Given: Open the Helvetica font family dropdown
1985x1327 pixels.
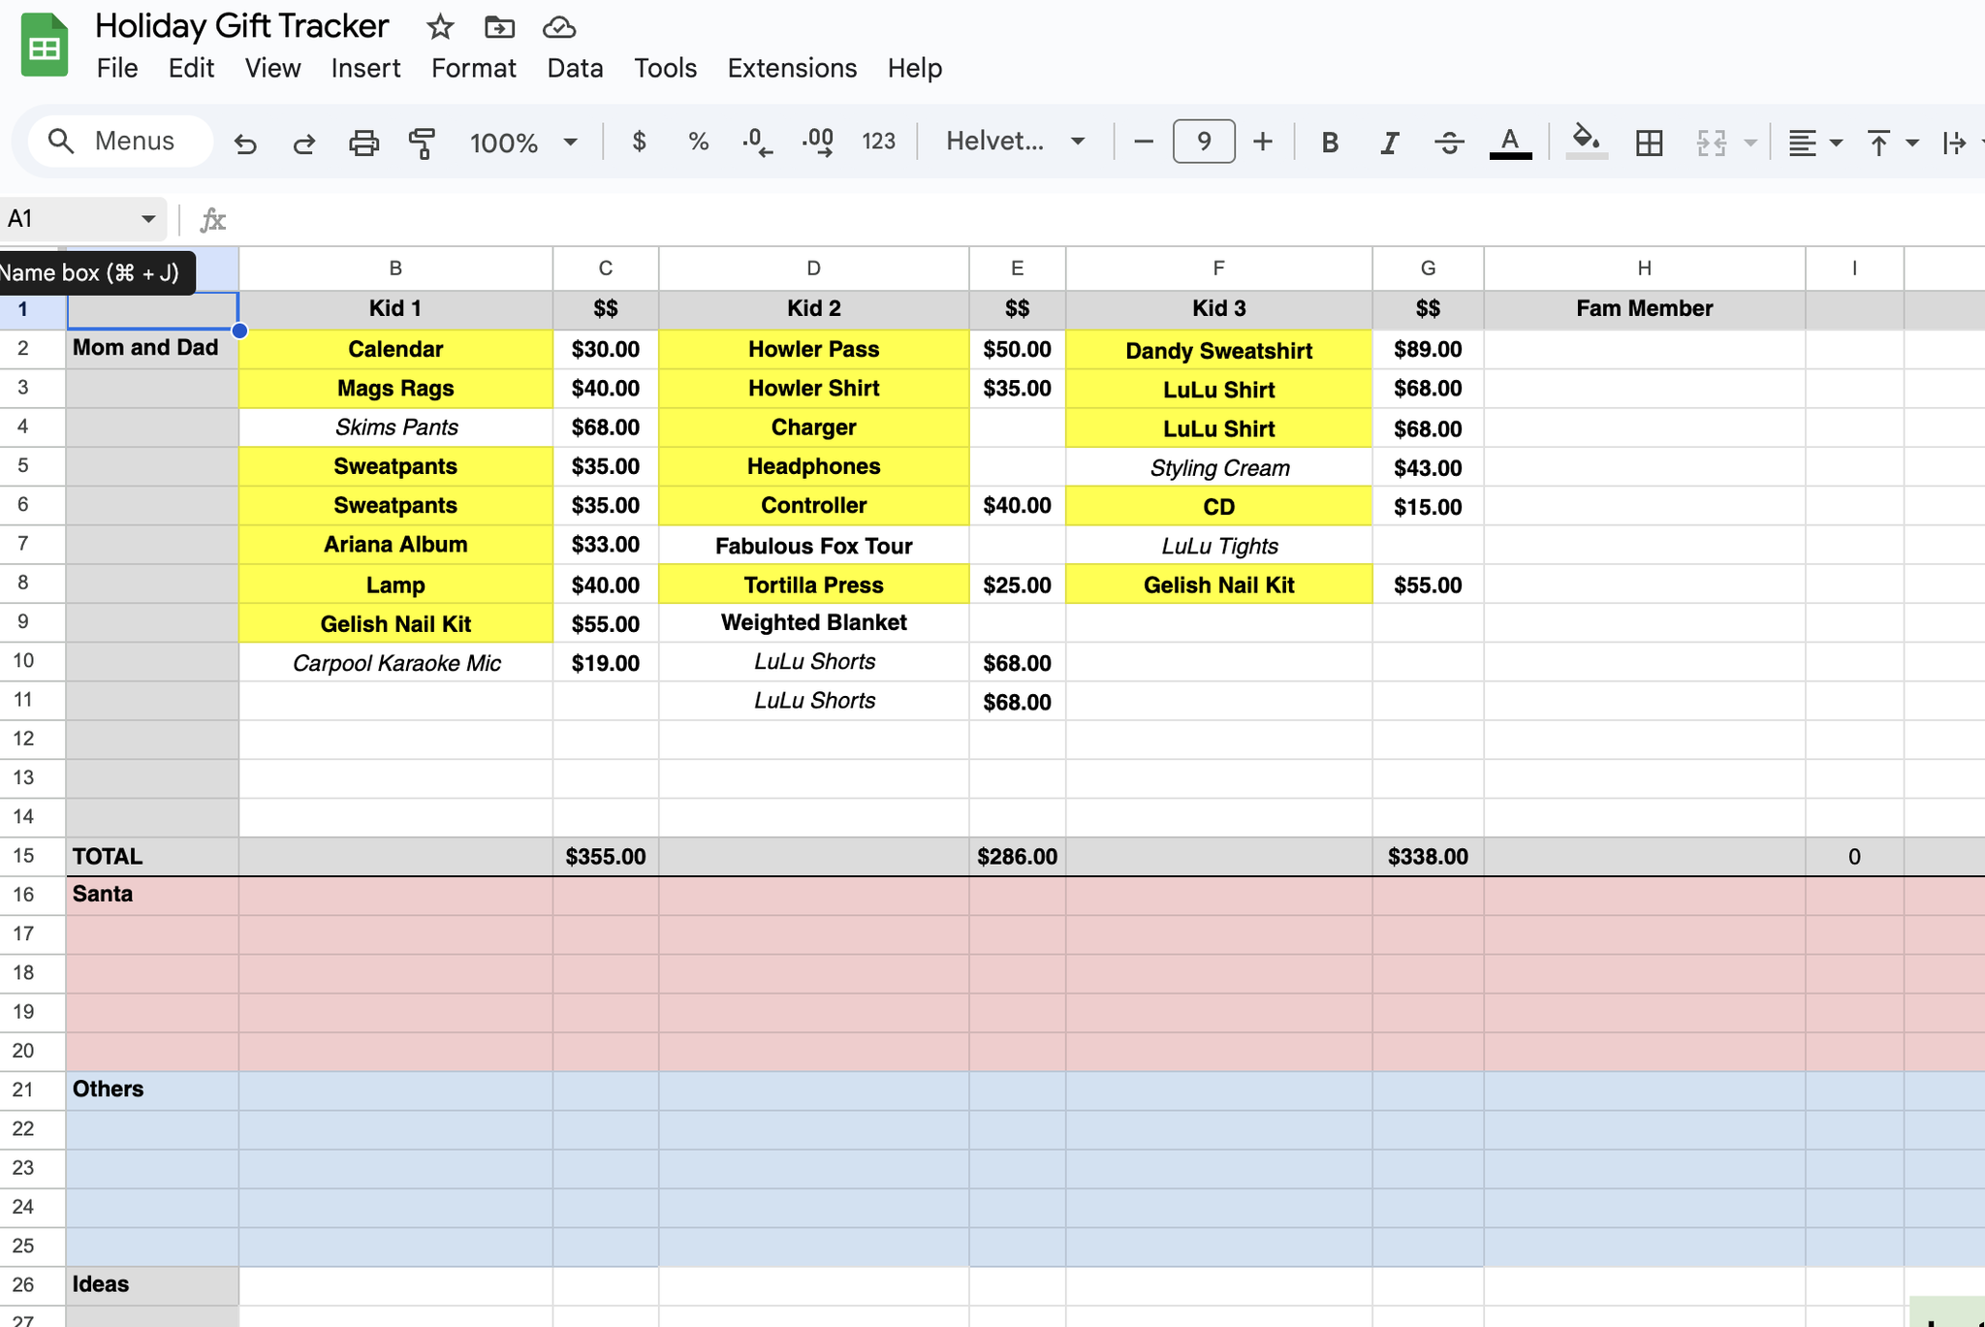Looking at the screenshot, I should [1015, 142].
